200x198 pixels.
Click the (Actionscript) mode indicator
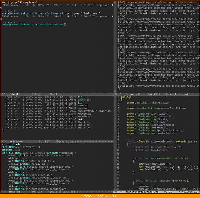(x=189, y=192)
